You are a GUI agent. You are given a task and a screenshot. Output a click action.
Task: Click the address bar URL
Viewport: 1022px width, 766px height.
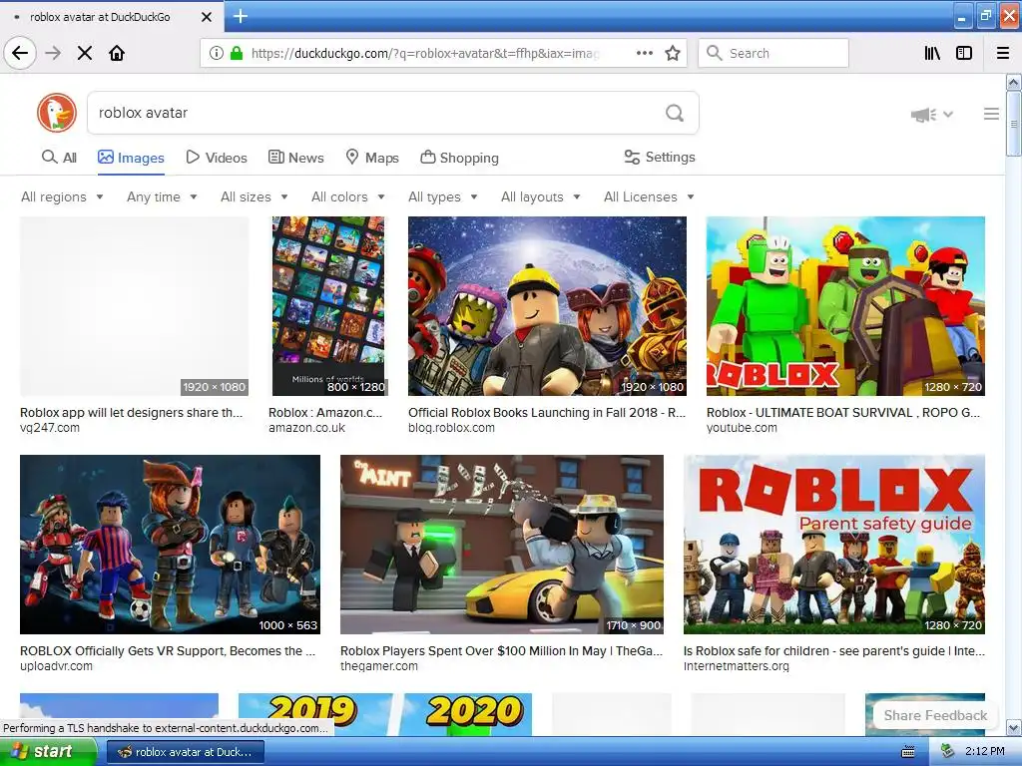tap(425, 54)
